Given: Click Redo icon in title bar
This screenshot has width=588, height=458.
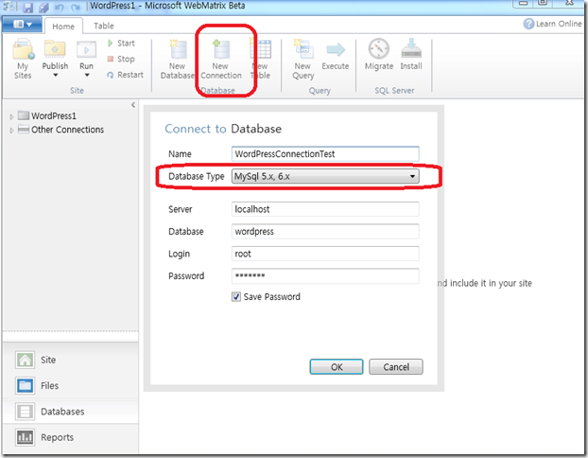Looking at the screenshot, I should 76,8.
